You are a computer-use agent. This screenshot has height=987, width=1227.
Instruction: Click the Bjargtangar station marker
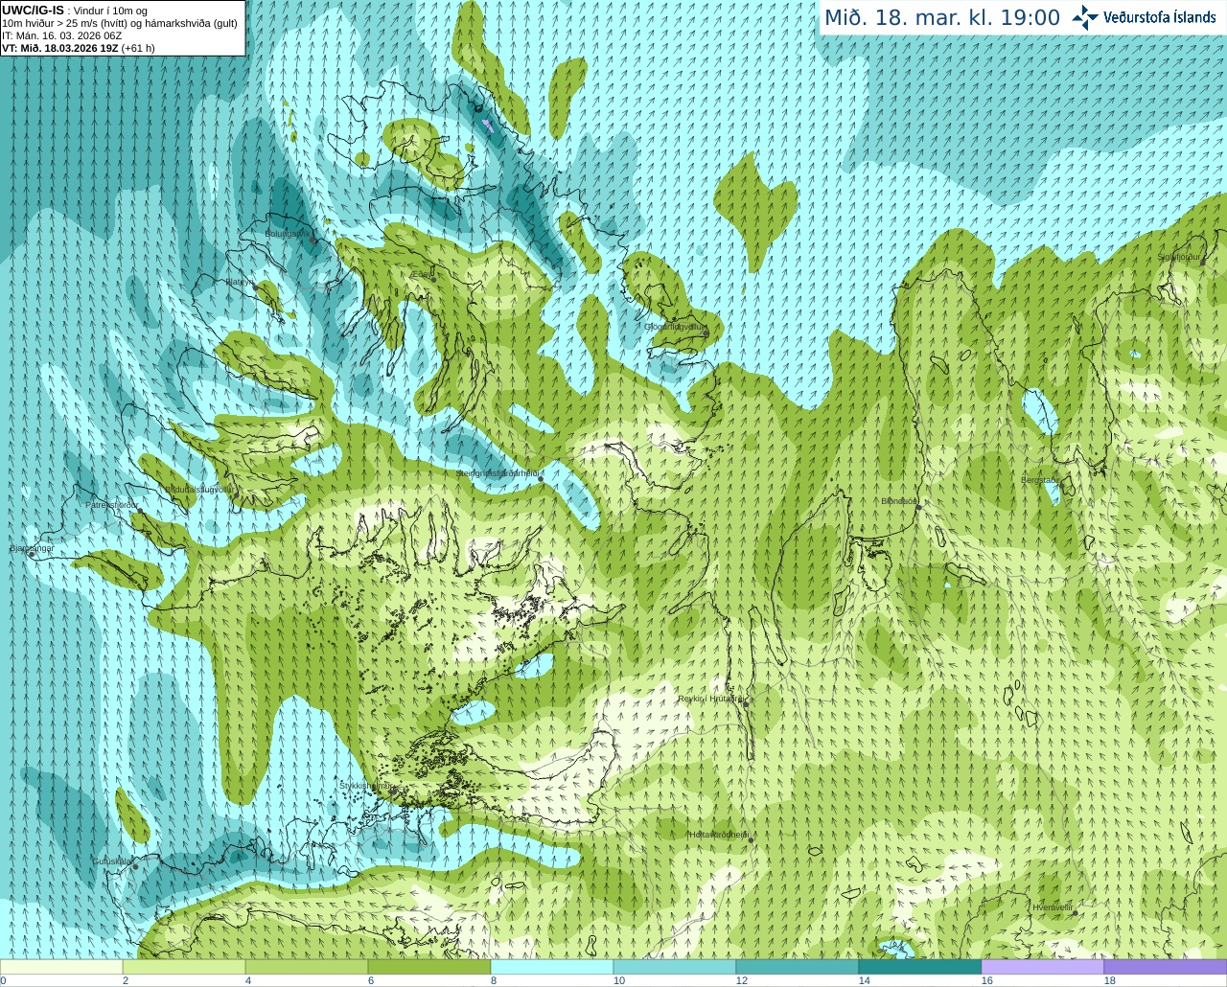pyautogui.click(x=31, y=555)
